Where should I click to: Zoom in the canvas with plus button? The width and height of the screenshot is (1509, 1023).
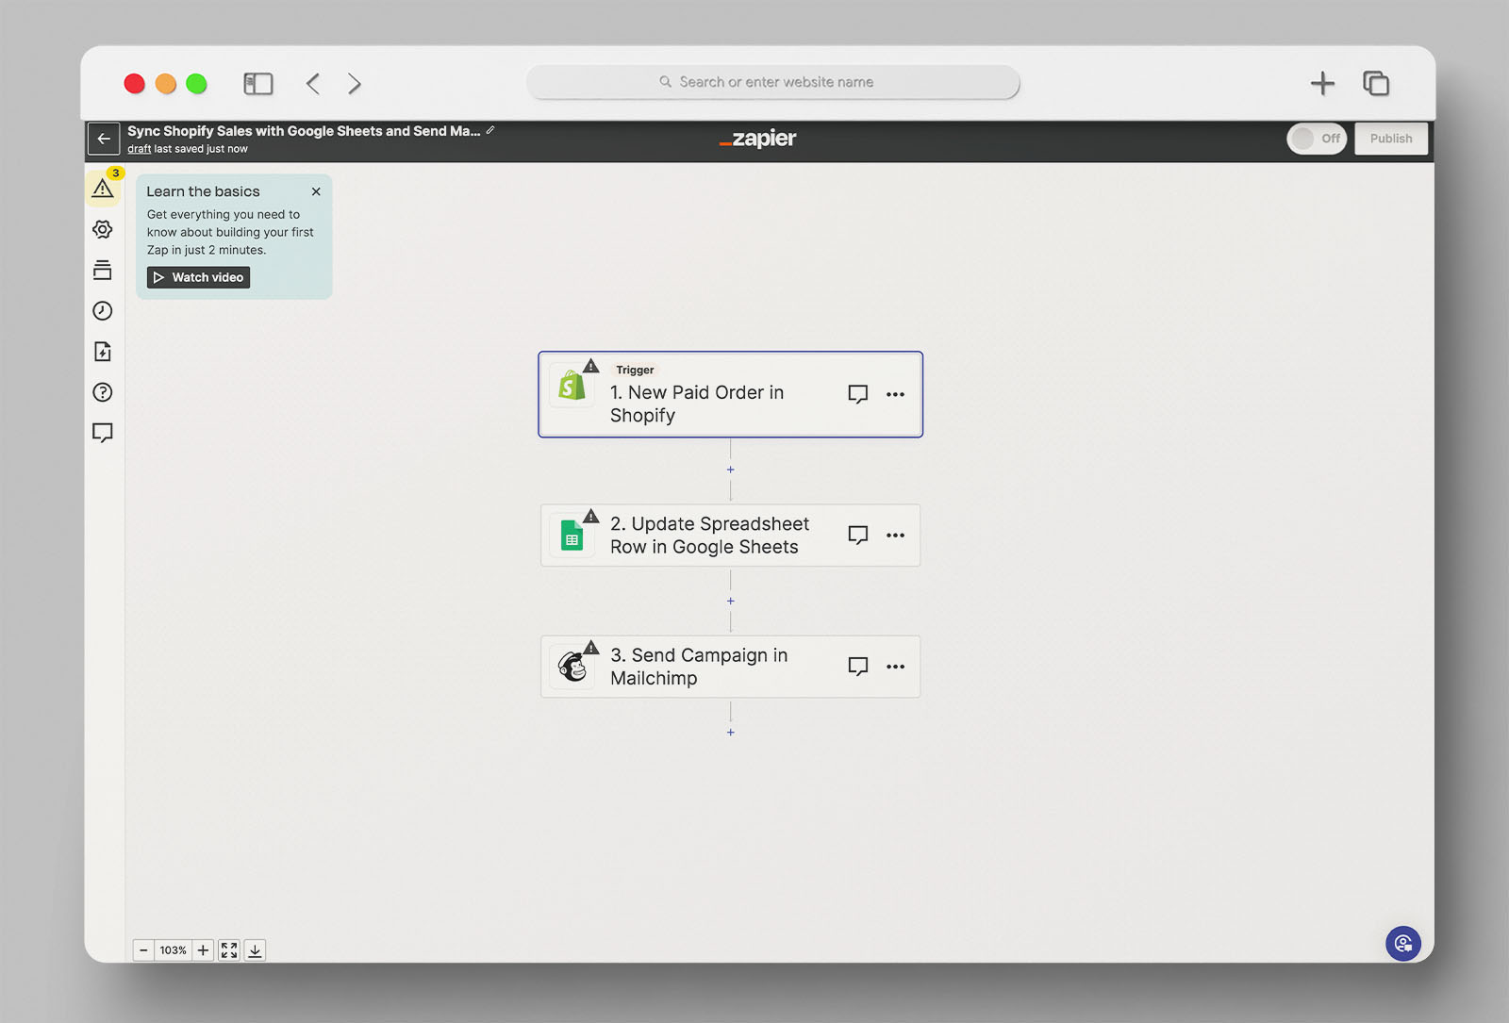(x=203, y=950)
